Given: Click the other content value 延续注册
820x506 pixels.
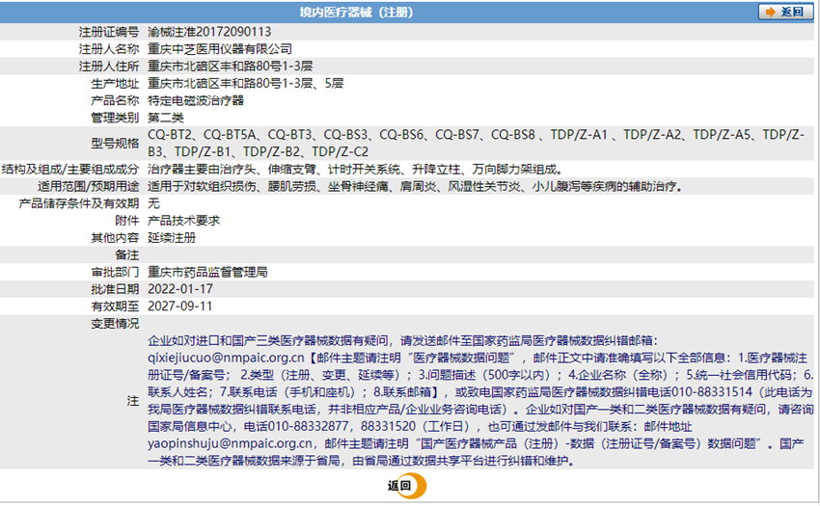Looking at the screenshot, I should pyautogui.click(x=172, y=238).
